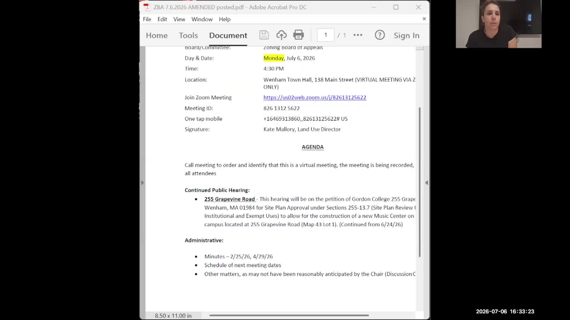The image size is (570, 320).
Task: Click the upload to cloud icon
Action: (x=281, y=35)
